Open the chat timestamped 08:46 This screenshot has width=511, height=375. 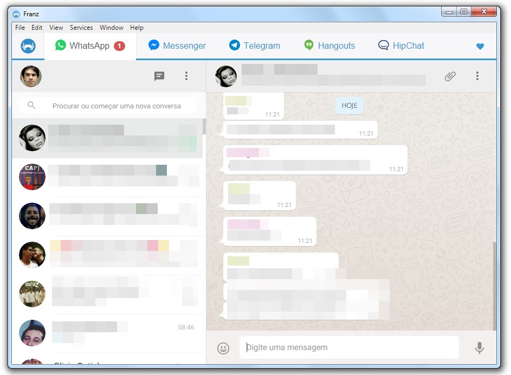click(107, 333)
